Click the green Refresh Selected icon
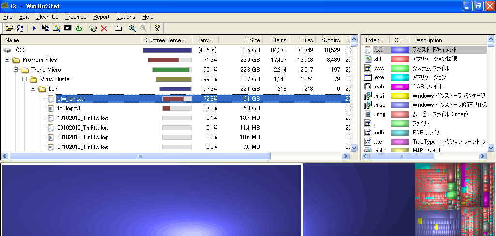Image resolution: width=496 pixels, height=236 pixels. point(78,29)
